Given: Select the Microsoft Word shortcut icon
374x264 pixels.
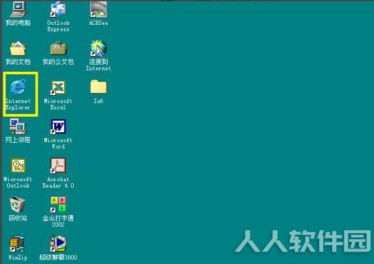Looking at the screenshot, I should point(58,126).
